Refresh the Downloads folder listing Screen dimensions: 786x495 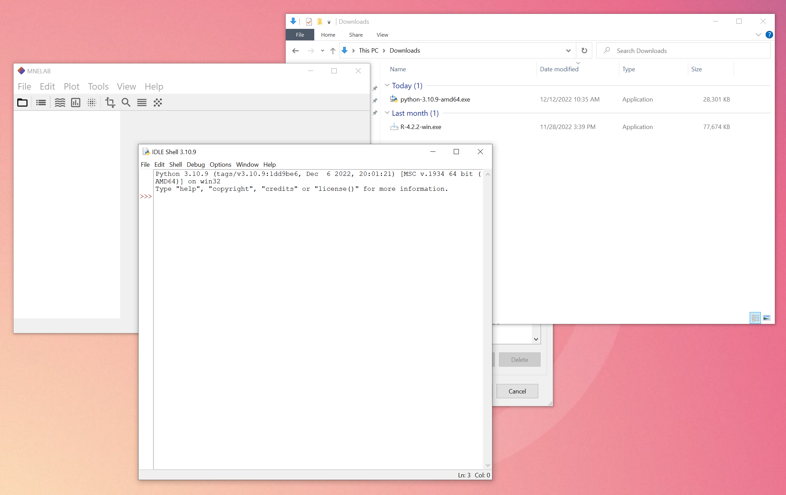tap(584, 51)
